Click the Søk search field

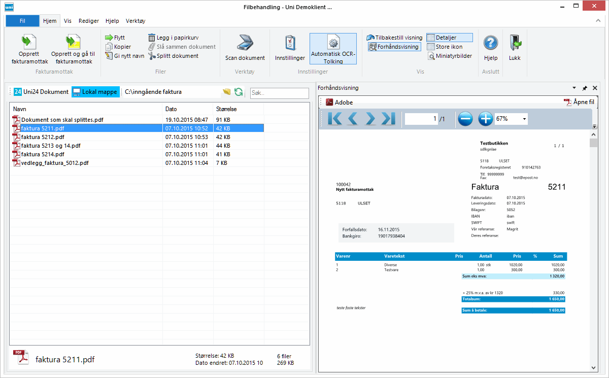click(x=279, y=93)
